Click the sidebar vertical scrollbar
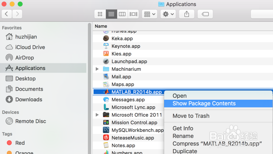This screenshot has width=273, height=154. click(90, 88)
